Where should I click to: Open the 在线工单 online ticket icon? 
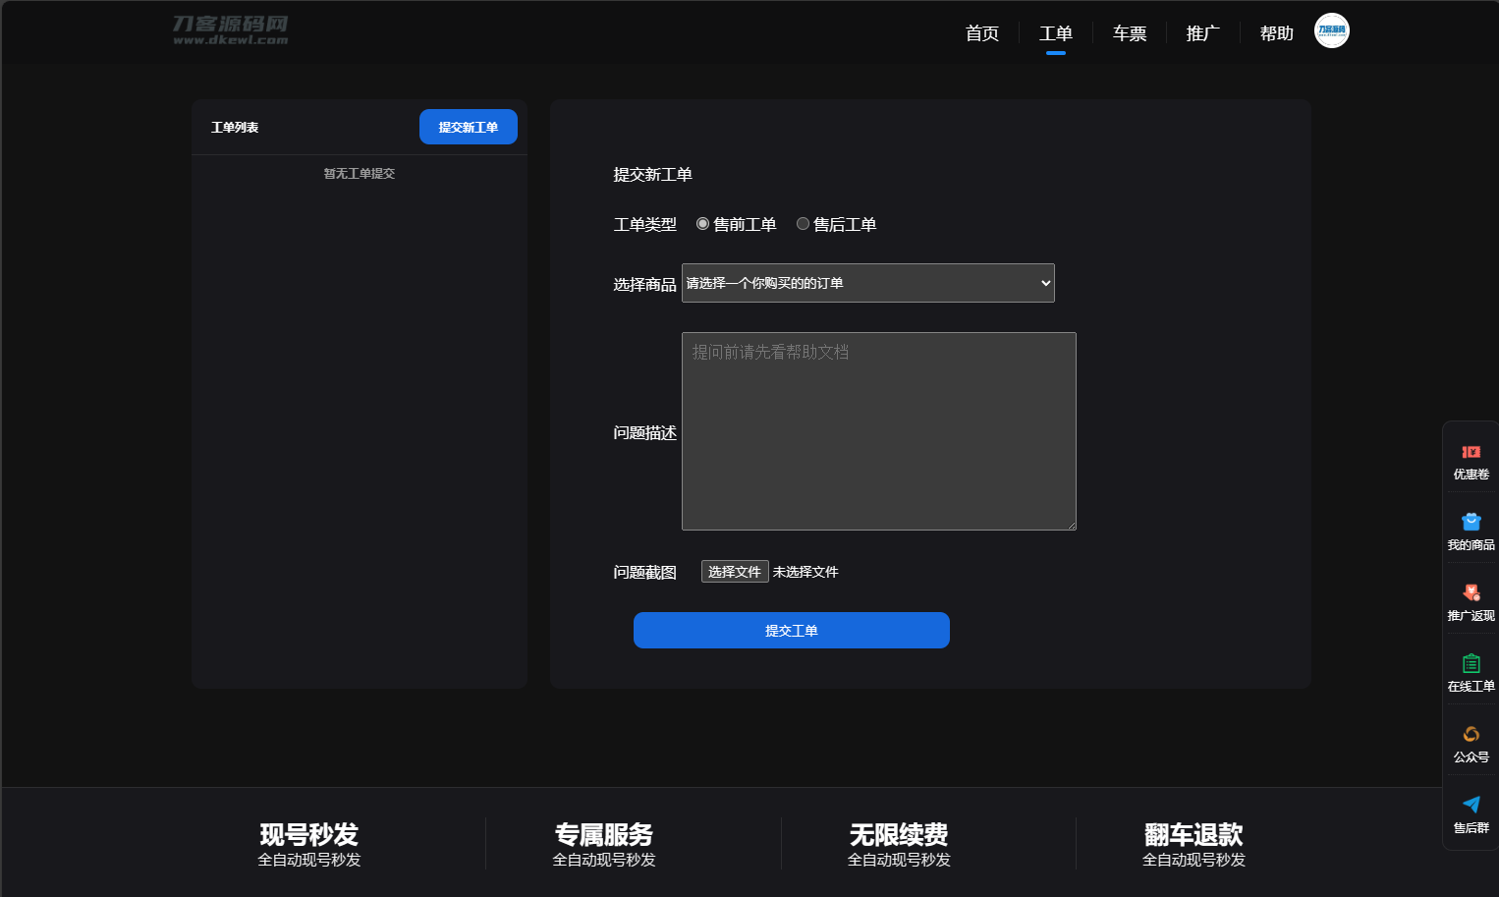(1471, 672)
